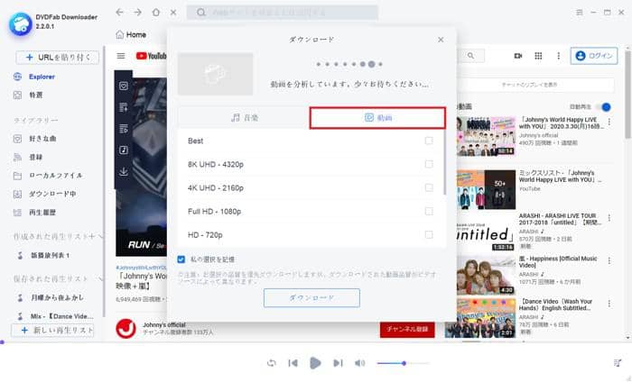Image resolution: width=632 pixels, height=382 pixels.
Task: Click the red チャンネル登録 subscribe button
Action: 407,330
